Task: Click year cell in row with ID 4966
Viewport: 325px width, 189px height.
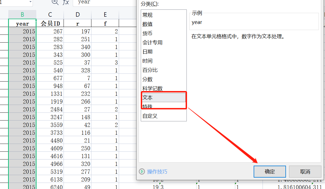Action: (22, 164)
